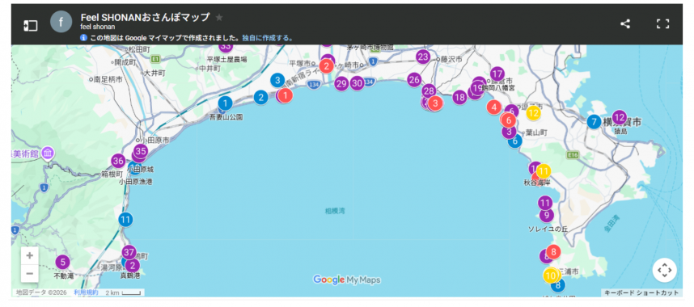Open the map camera pan control
694x307 pixels.
pyautogui.click(x=664, y=270)
